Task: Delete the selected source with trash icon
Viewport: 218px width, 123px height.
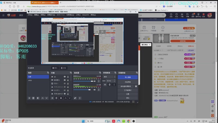Action: click(x=56, y=98)
